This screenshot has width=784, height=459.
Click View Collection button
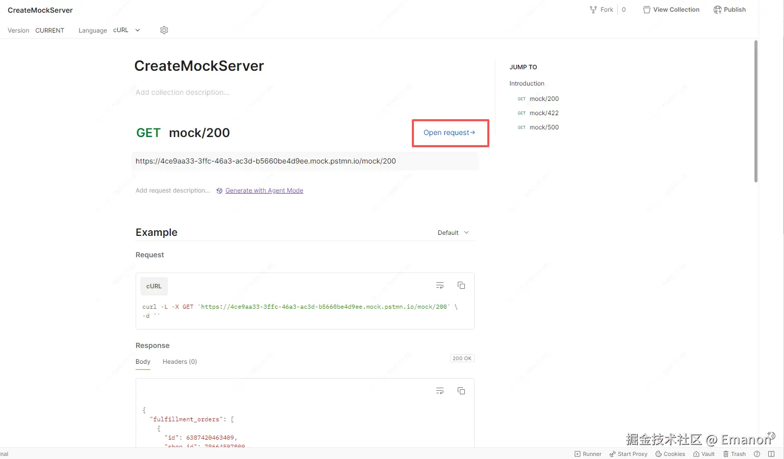point(671,10)
